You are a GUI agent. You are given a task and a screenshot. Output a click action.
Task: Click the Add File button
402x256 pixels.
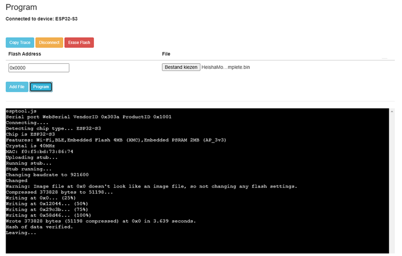coord(17,87)
